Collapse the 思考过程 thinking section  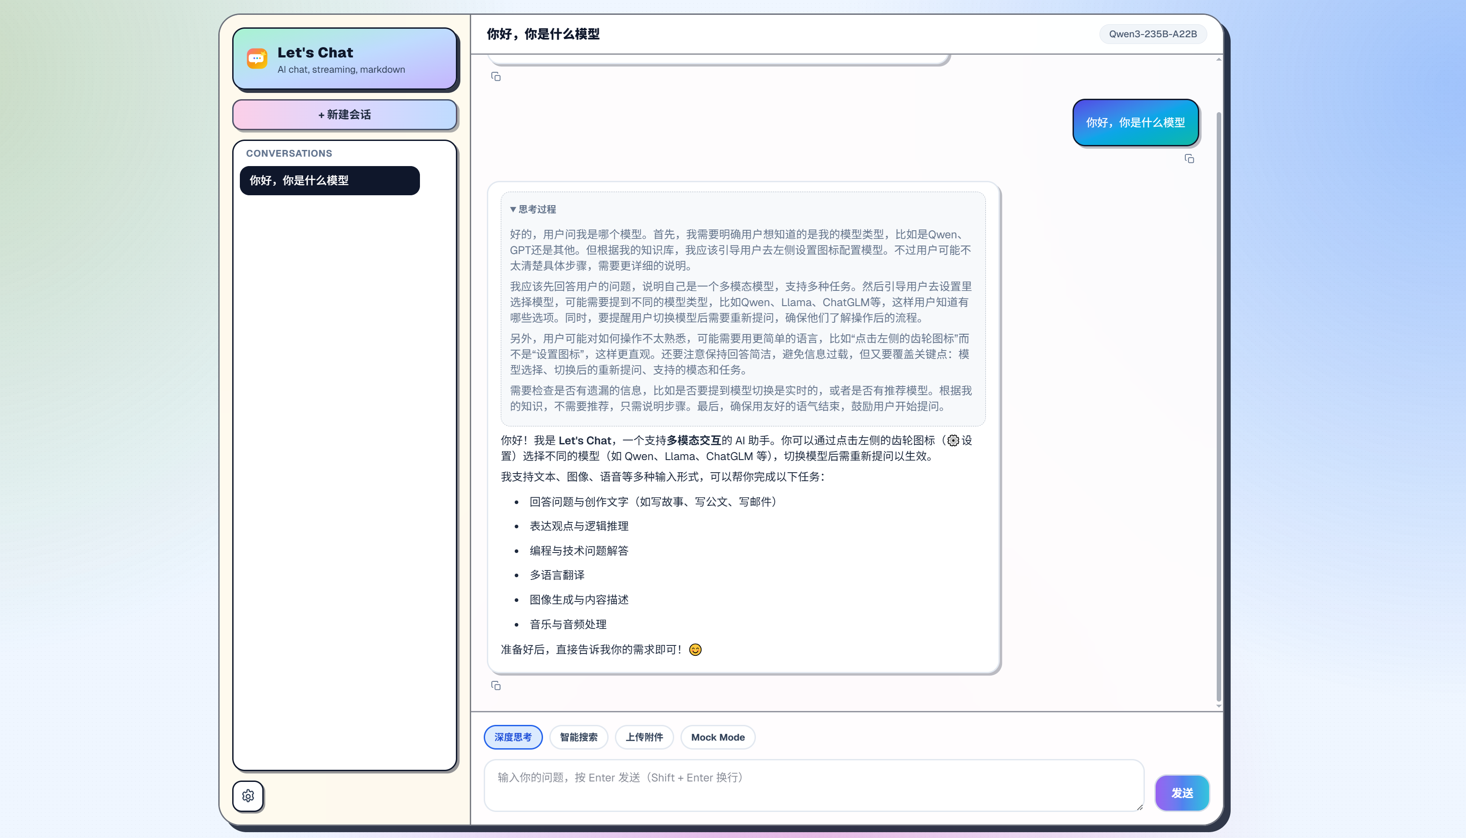(533, 210)
